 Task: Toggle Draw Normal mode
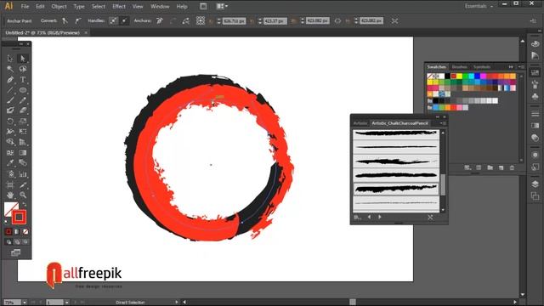pyautogui.click(x=8, y=241)
